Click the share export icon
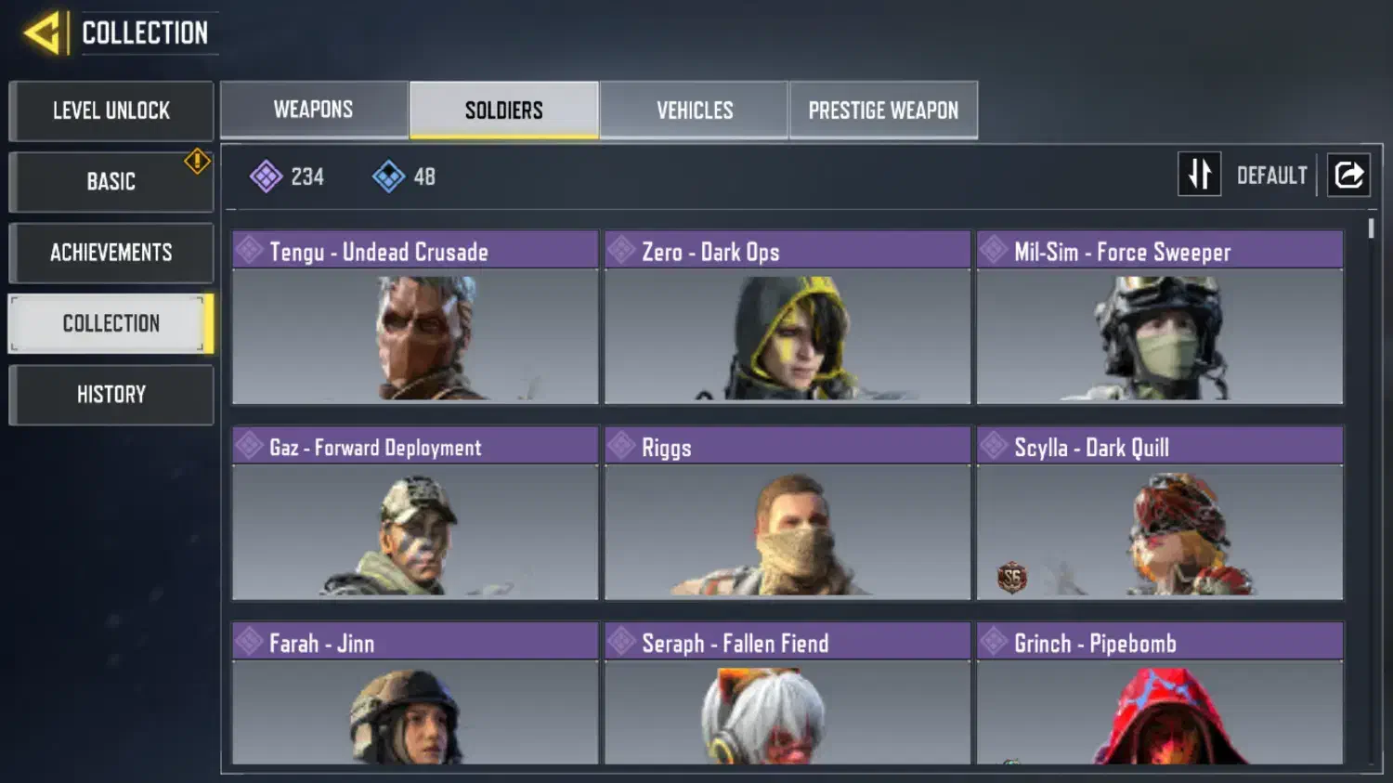The width and height of the screenshot is (1393, 783). 1348,175
